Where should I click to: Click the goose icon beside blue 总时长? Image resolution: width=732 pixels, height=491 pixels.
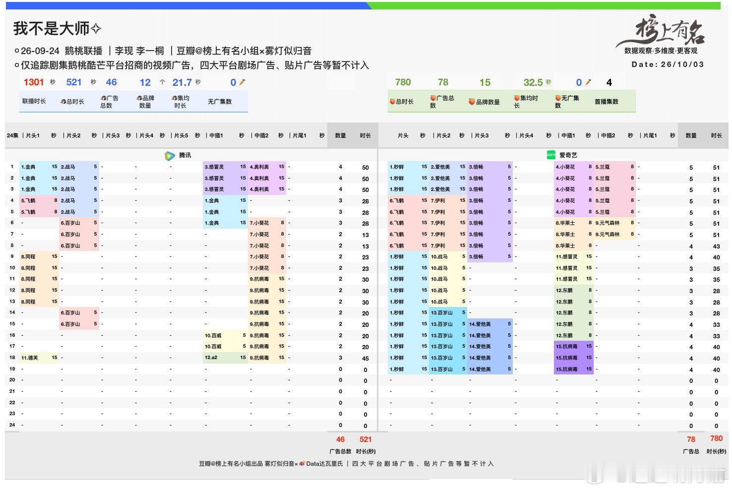click(x=63, y=102)
